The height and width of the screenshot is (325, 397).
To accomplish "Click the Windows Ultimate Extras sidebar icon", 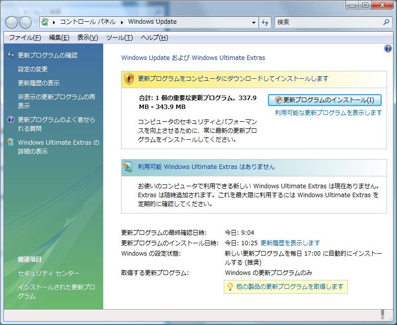I will click(10, 142).
